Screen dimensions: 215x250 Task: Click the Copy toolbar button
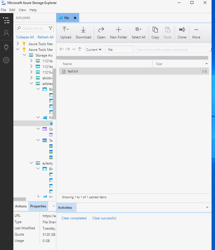155,33
